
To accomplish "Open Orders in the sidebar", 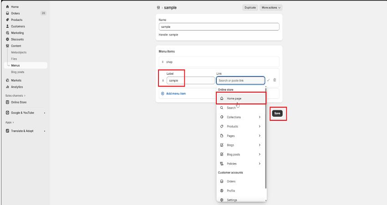I will coord(15,13).
